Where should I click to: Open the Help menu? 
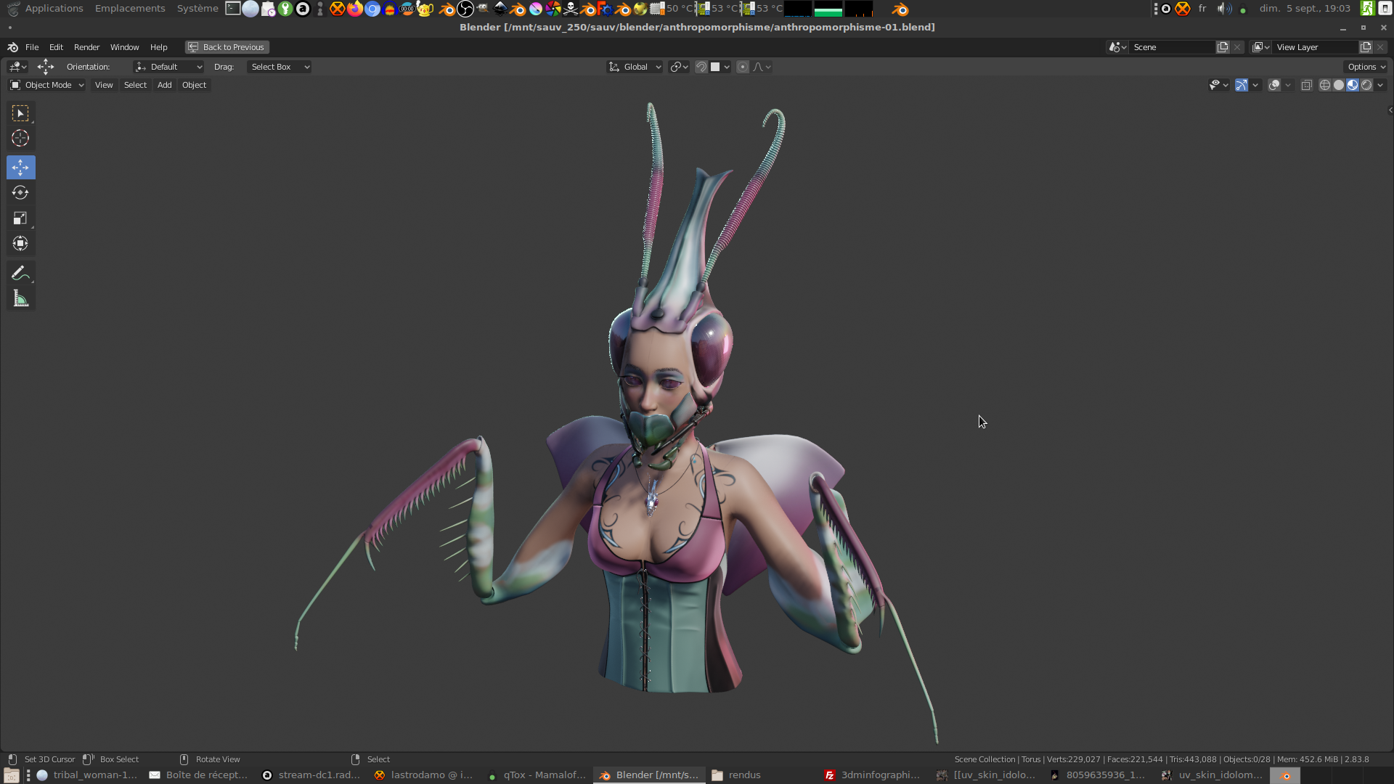(158, 47)
